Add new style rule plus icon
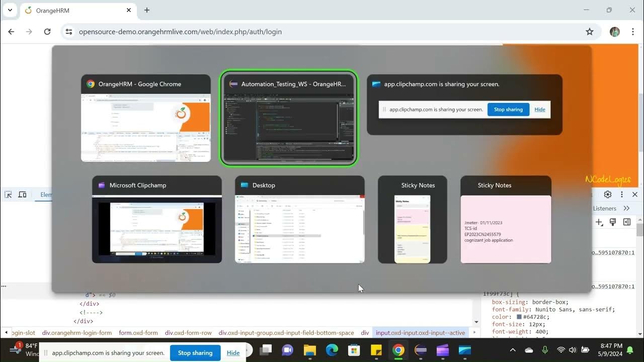The image size is (644, 362). [599, 222]
